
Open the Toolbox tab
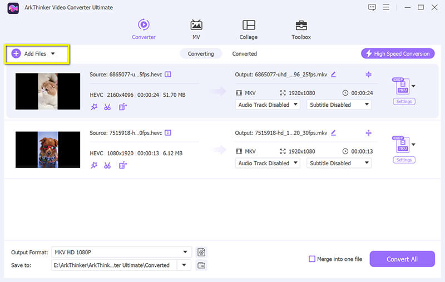301,29
